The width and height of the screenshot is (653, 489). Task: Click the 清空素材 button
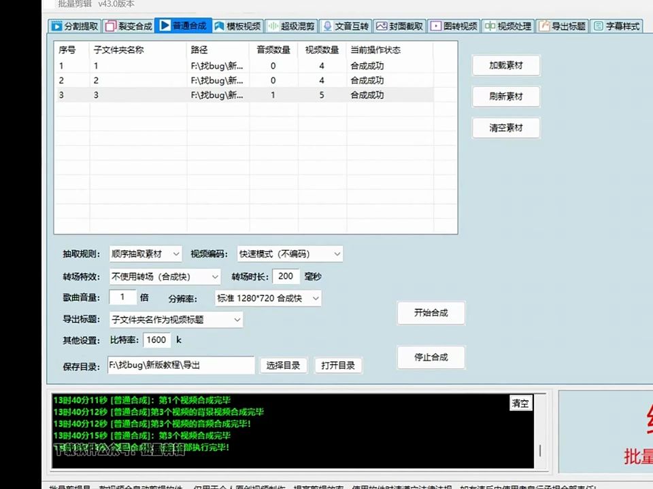[506, 128]
